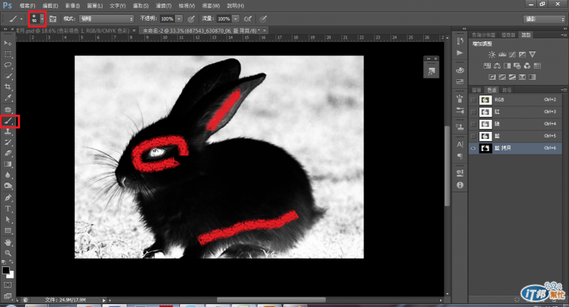Select the Pen tool
The image size is (569, 307).
(8, 198)
